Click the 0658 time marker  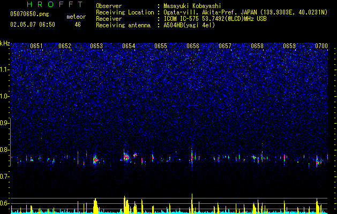click(x=257, y=46)
